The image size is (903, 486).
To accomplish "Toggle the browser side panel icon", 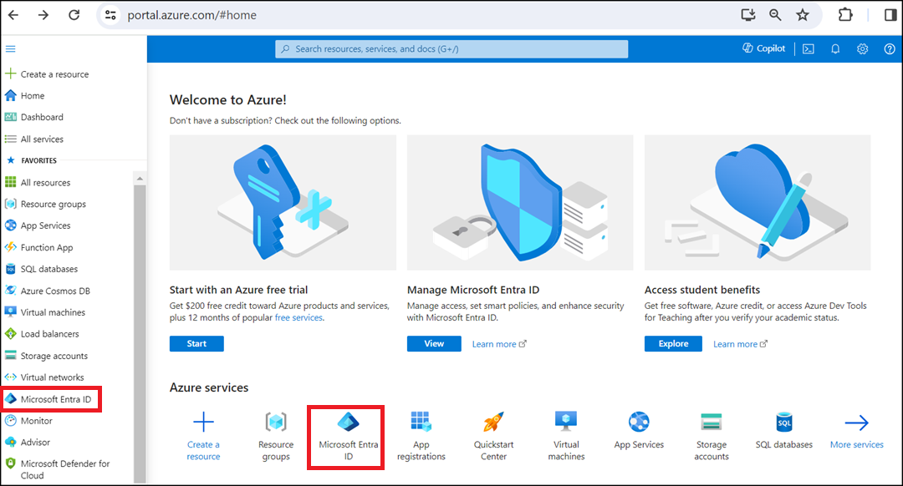I will pos(890,15).
